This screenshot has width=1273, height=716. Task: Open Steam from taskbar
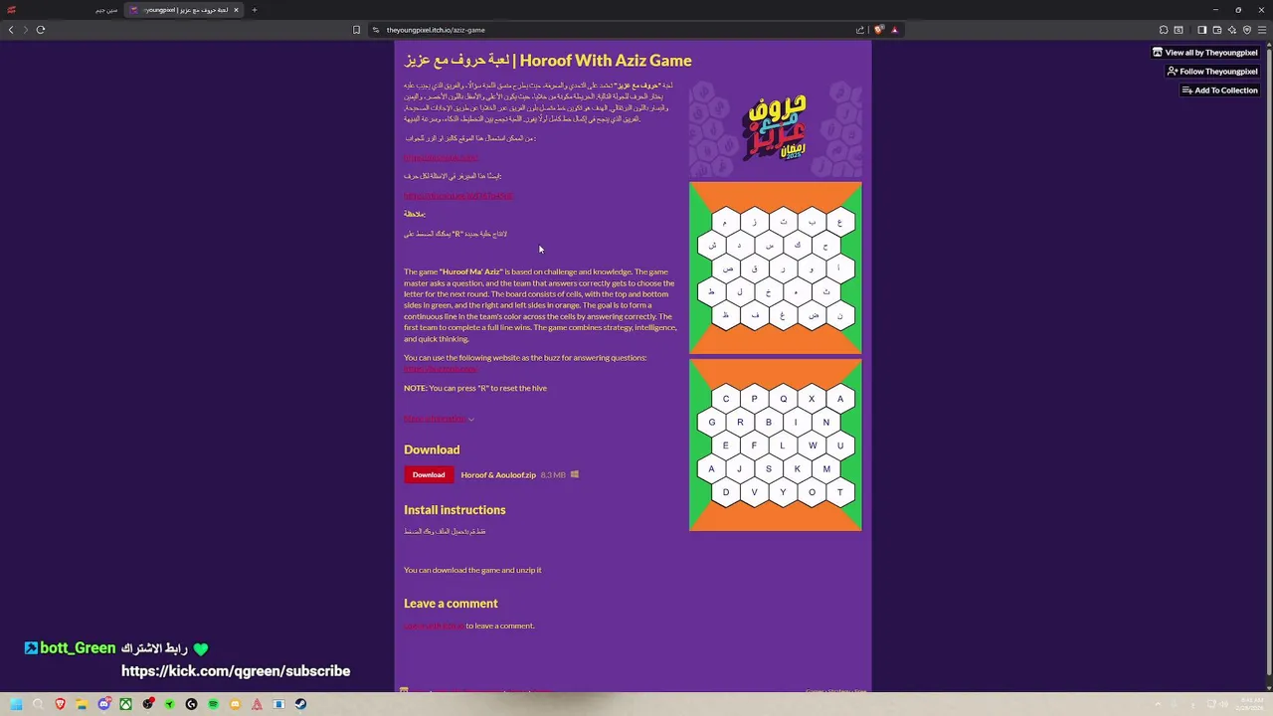click(300, 704)
